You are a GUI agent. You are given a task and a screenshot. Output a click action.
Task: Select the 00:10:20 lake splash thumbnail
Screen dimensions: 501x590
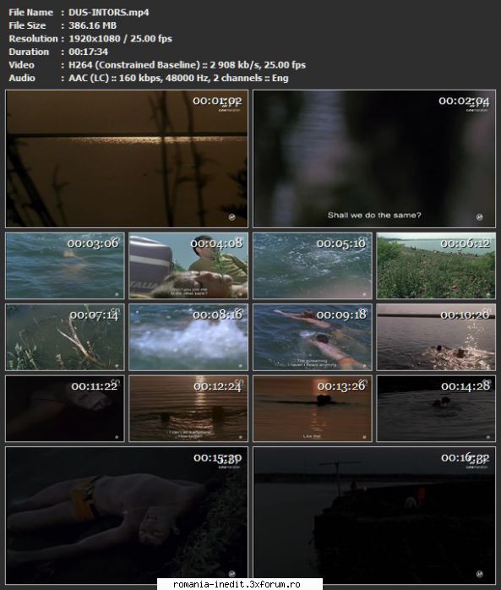tap(436, 337)
